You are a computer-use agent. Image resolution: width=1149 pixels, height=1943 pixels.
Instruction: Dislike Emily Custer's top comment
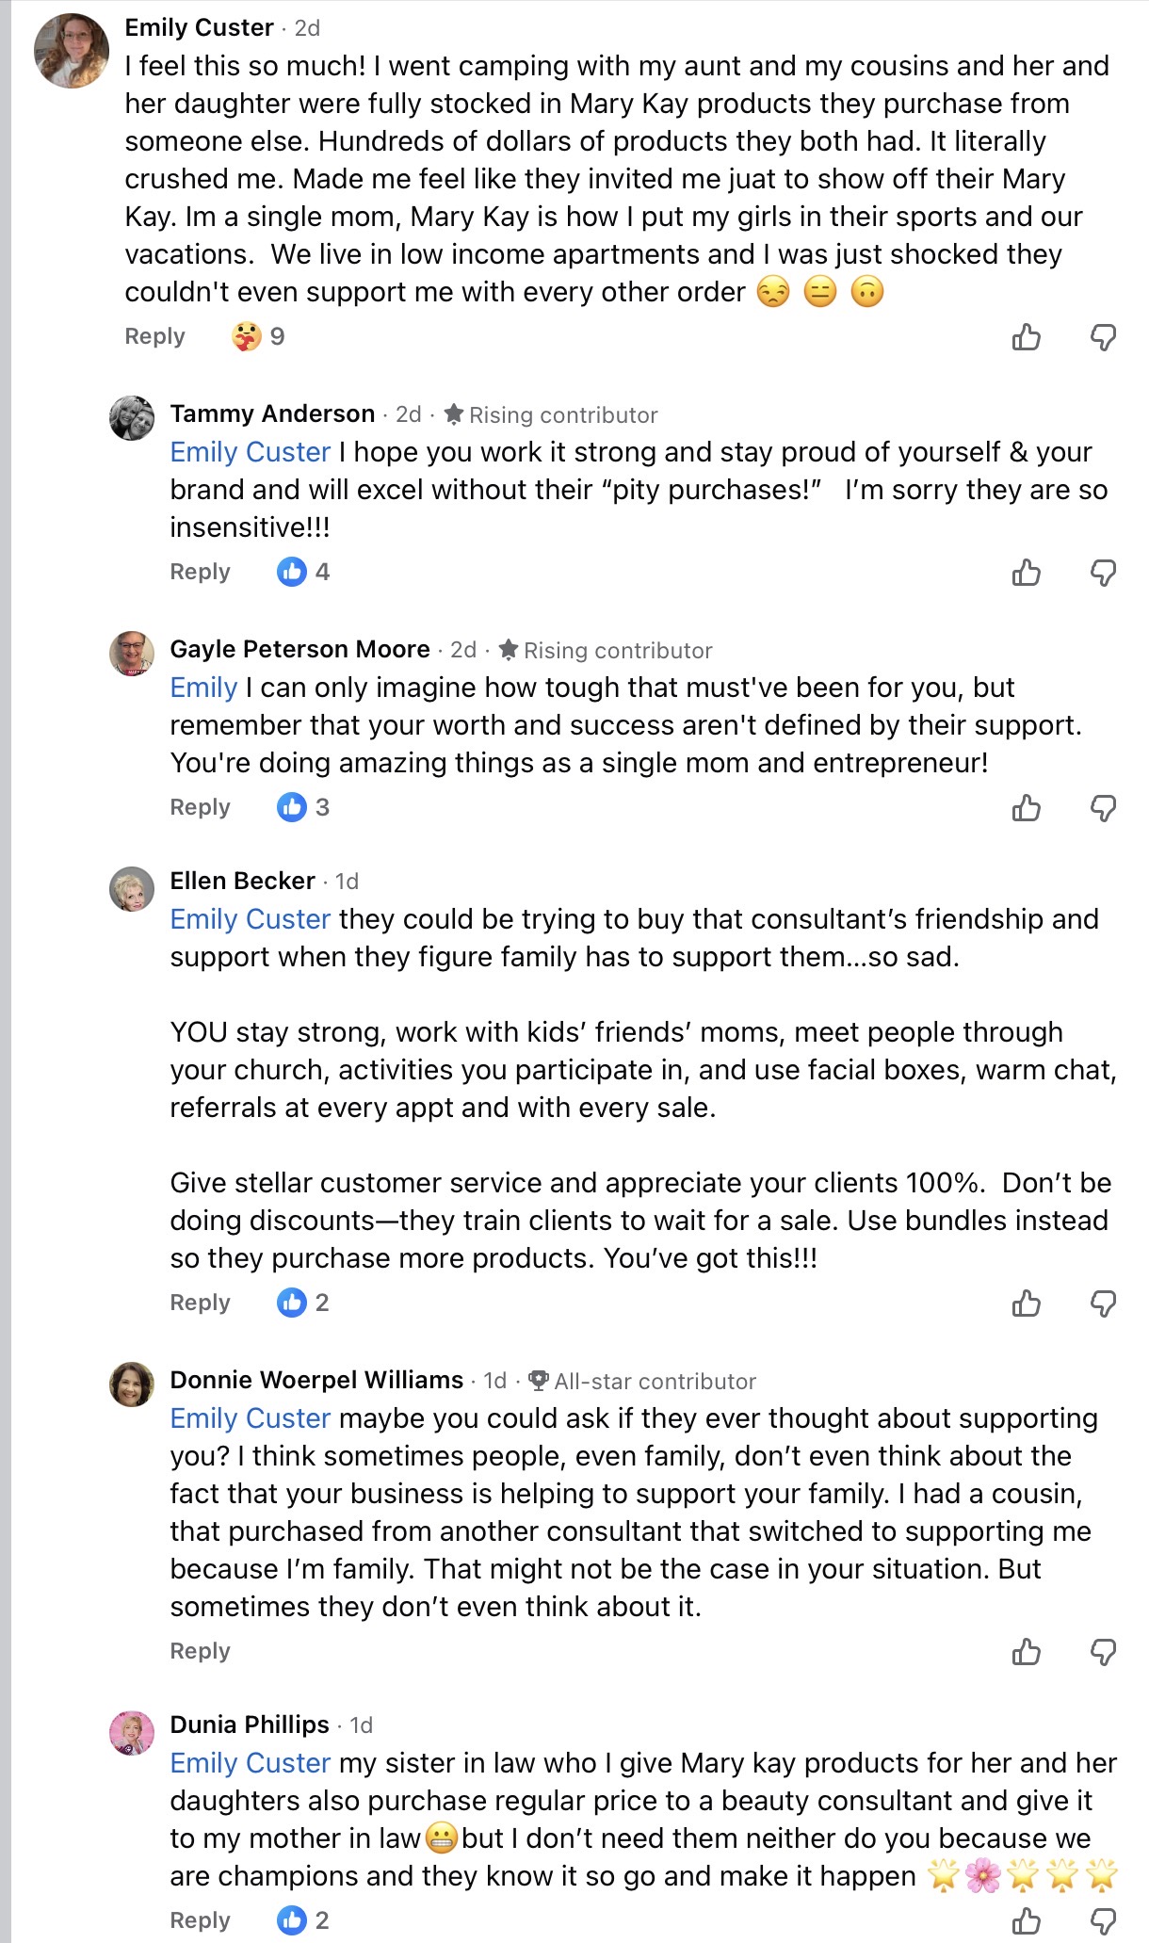coord(1103,336)
